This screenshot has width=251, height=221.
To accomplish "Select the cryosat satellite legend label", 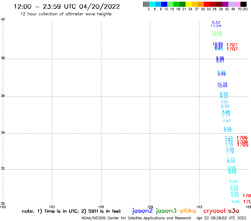I will (215, 211).
